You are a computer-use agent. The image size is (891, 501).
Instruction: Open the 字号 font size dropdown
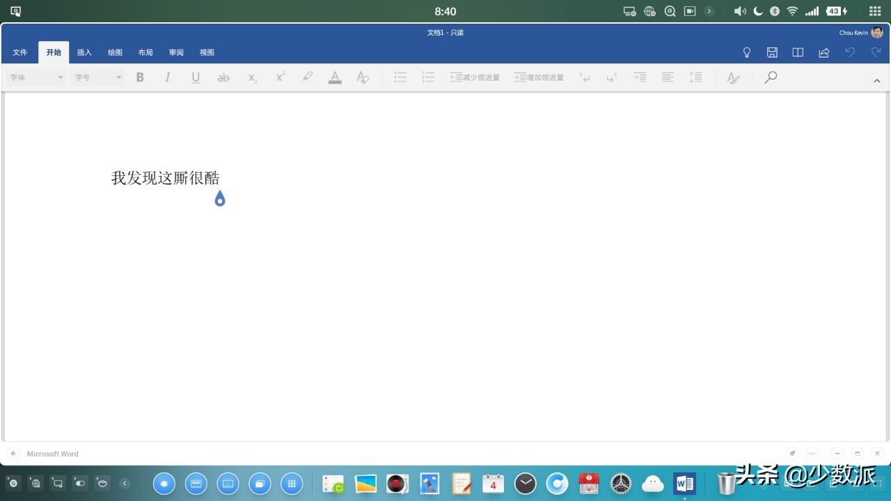[97, 77]
